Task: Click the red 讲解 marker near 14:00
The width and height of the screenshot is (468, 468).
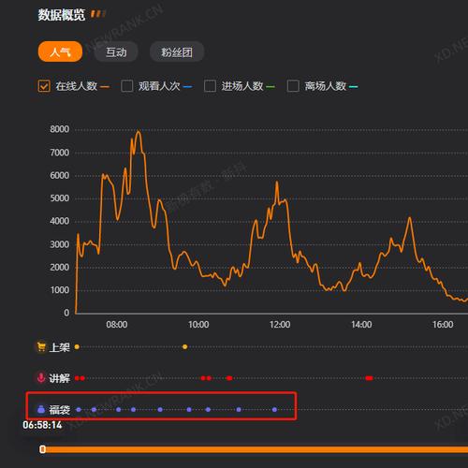Action: (369, 378)
